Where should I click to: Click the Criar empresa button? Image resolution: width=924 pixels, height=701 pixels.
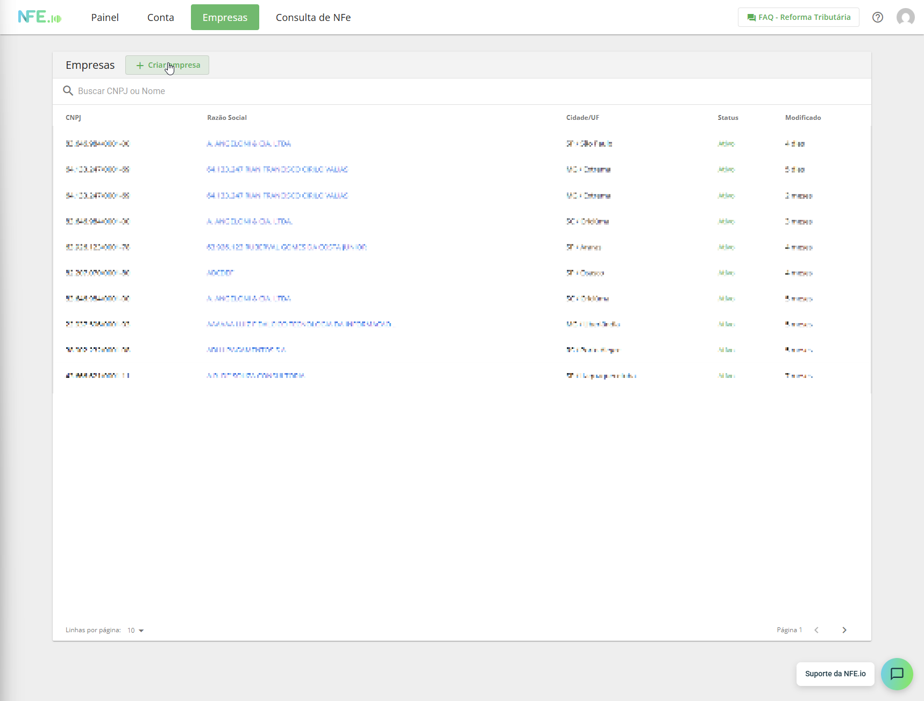pyautogui.click(x=167, y=65)
